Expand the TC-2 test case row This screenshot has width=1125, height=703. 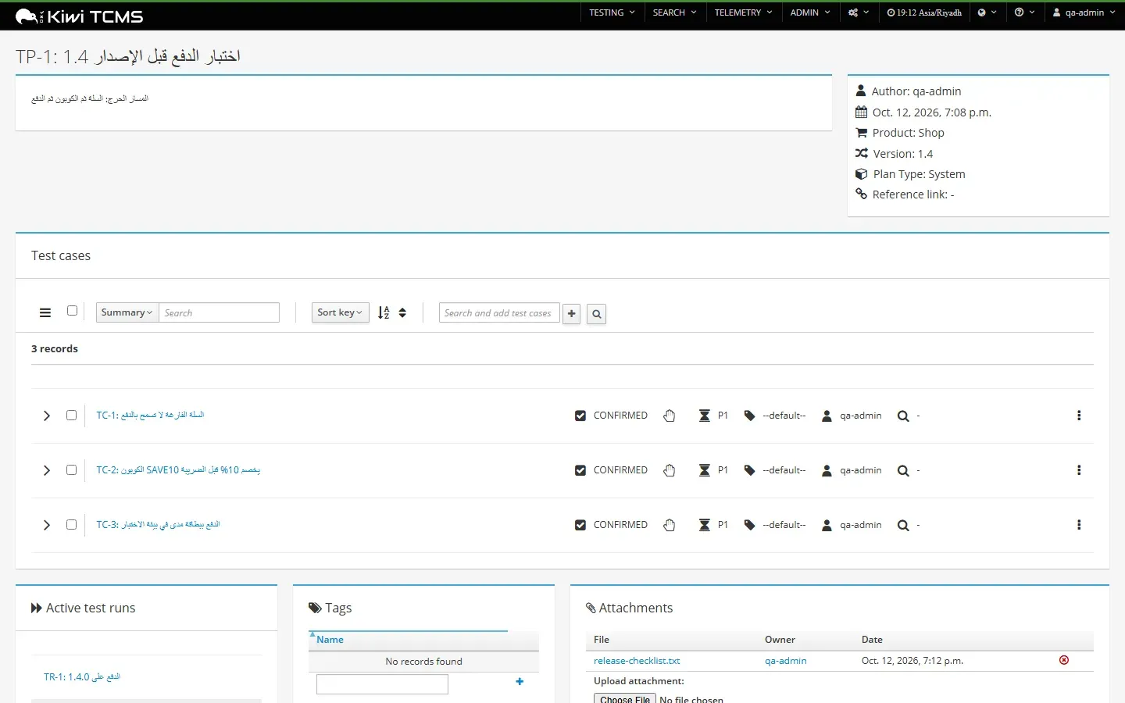pyautogui.click(x=47, y=470)
